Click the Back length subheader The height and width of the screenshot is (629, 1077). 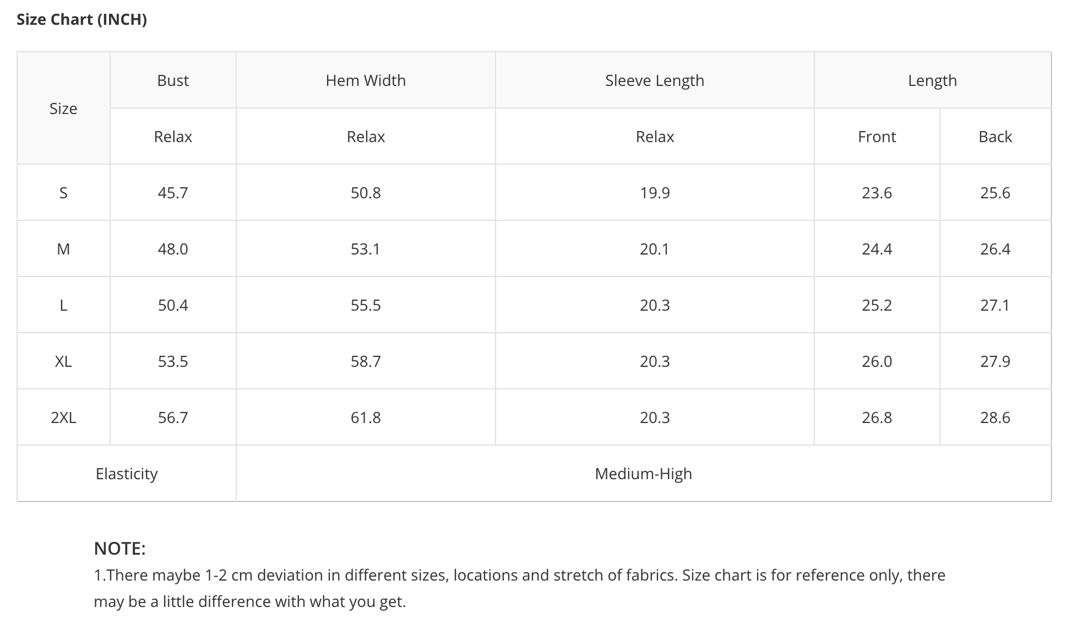tap(995, 137)
